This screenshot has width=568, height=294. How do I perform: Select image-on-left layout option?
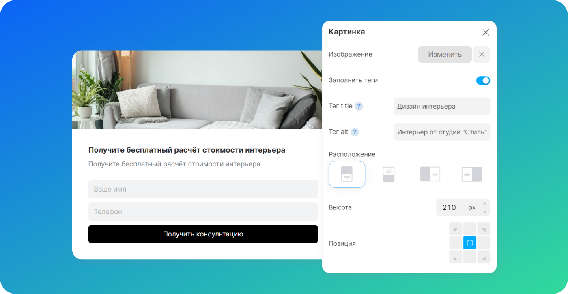tap(430, 175)
